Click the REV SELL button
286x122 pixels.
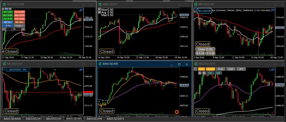(x=20, y=22)
